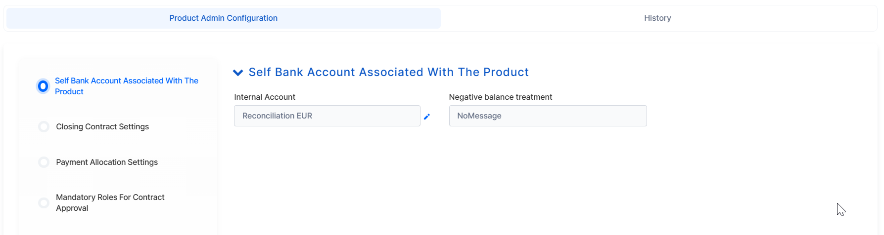Open the Closing Contract Settings link

click(x=102, y=127)
